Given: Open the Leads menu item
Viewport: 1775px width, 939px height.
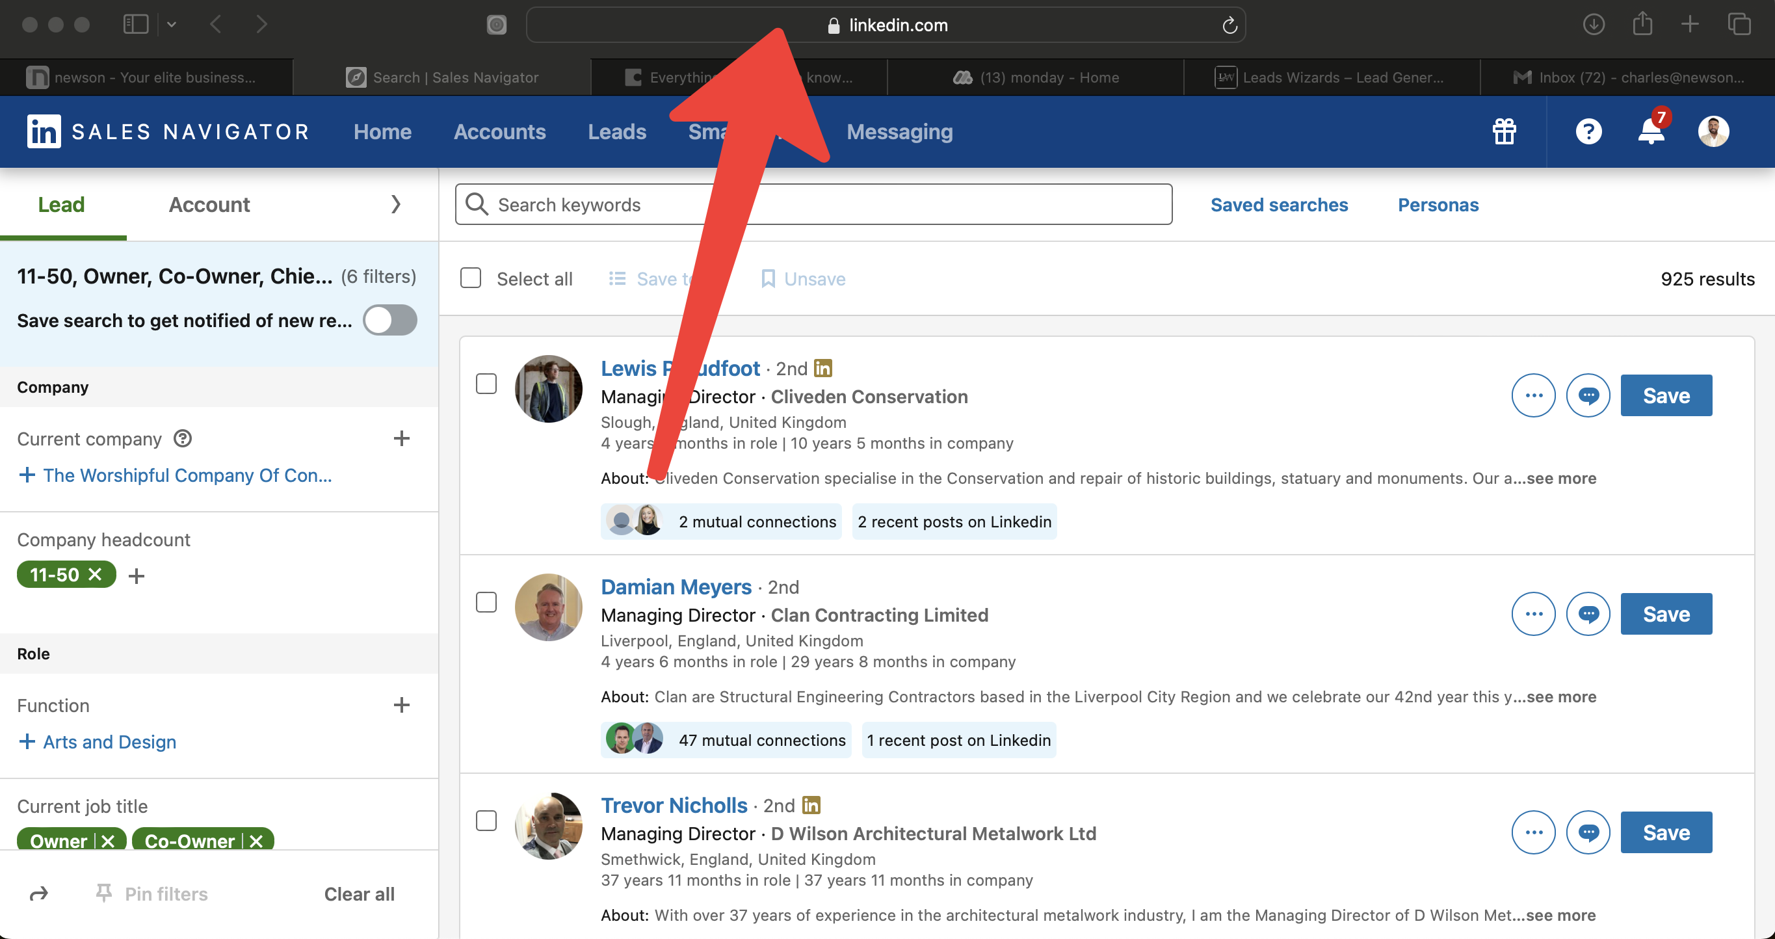Looking at the screenshot, I should 617,131.
